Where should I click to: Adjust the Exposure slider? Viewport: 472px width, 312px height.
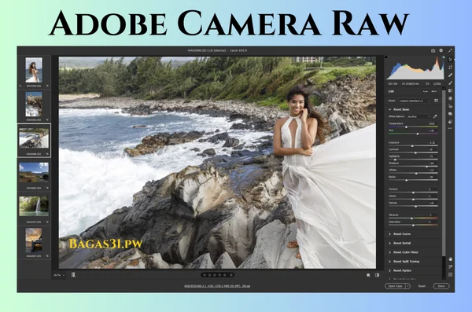413,146
